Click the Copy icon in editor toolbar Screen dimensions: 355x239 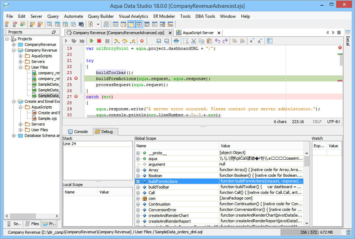201,41
